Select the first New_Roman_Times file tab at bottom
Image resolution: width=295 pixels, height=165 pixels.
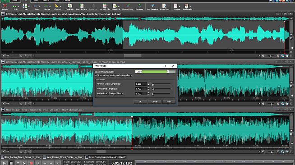click(x=21, y=157)
